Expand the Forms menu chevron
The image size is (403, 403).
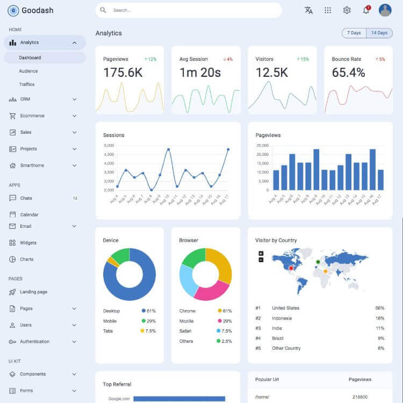tap(74, 391)
